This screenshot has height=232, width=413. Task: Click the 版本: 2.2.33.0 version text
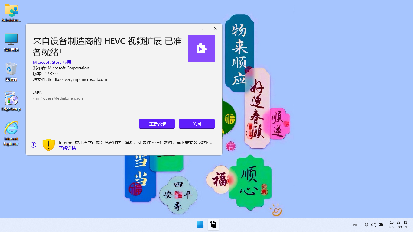pyautogui.click(x=45, y=74)
